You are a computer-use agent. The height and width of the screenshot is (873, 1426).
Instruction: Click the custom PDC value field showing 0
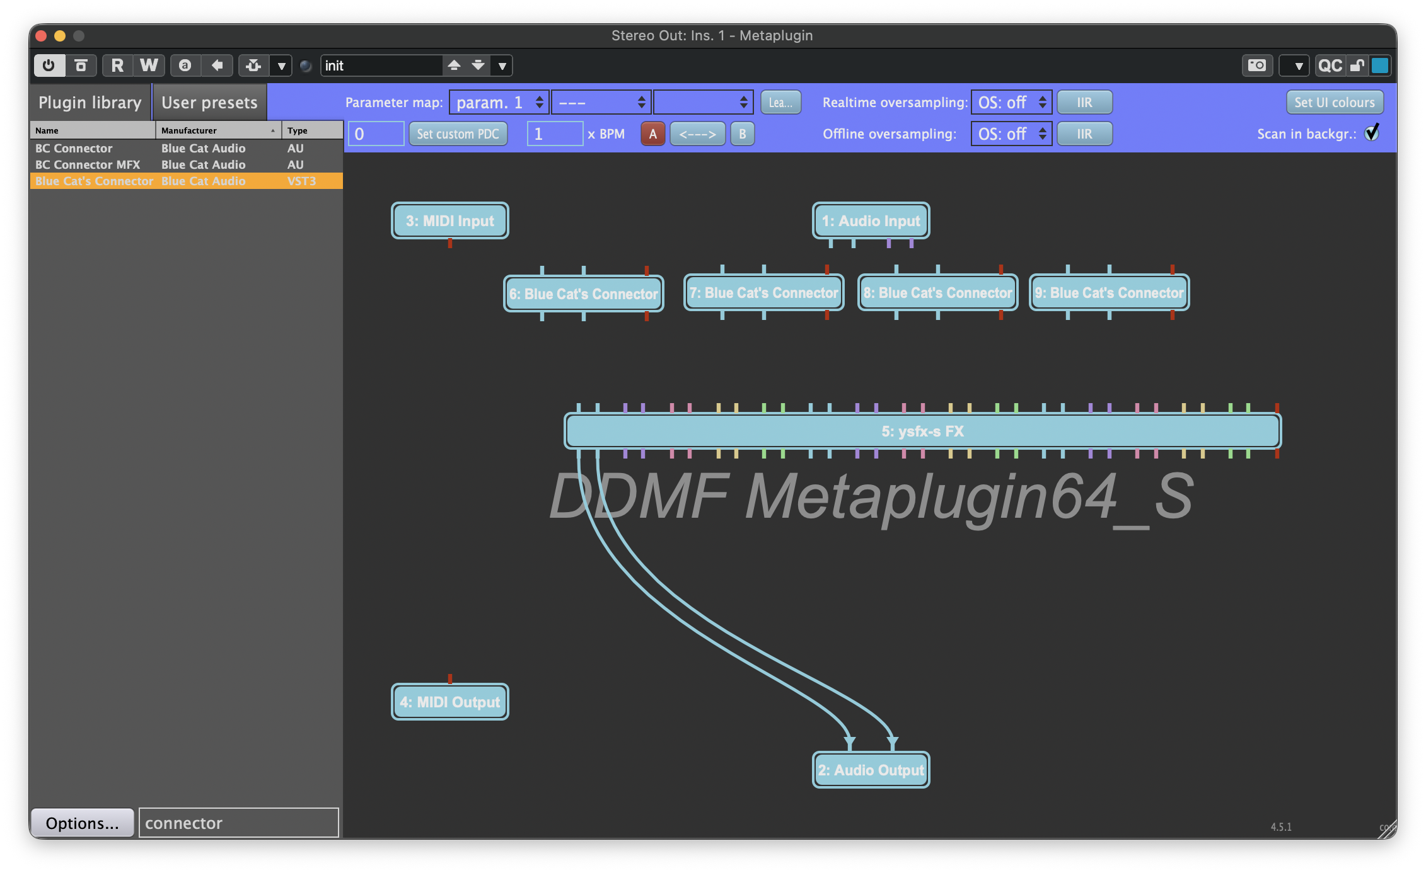click(376, 134)
